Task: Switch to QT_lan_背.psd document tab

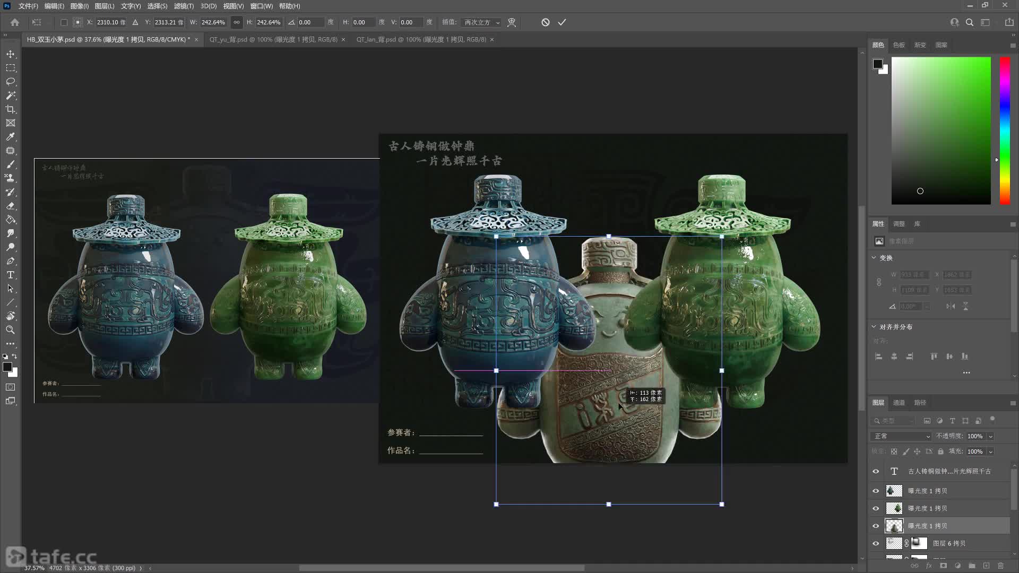Action: (x=421, y=39)
